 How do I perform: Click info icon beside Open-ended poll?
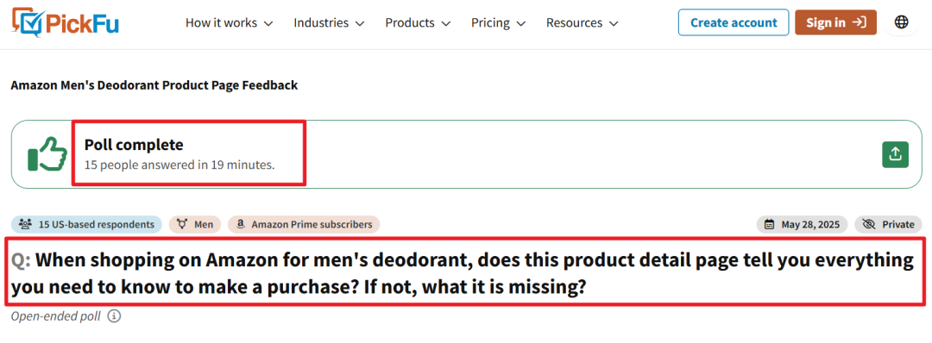pos(114,315)
